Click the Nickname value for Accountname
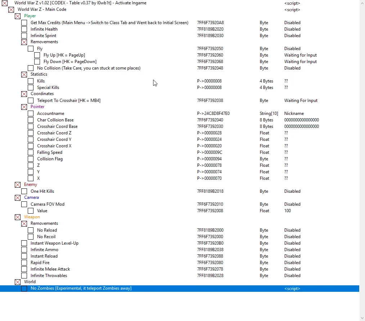The height and width of the screenshot is (321, 365). (294, 113)
